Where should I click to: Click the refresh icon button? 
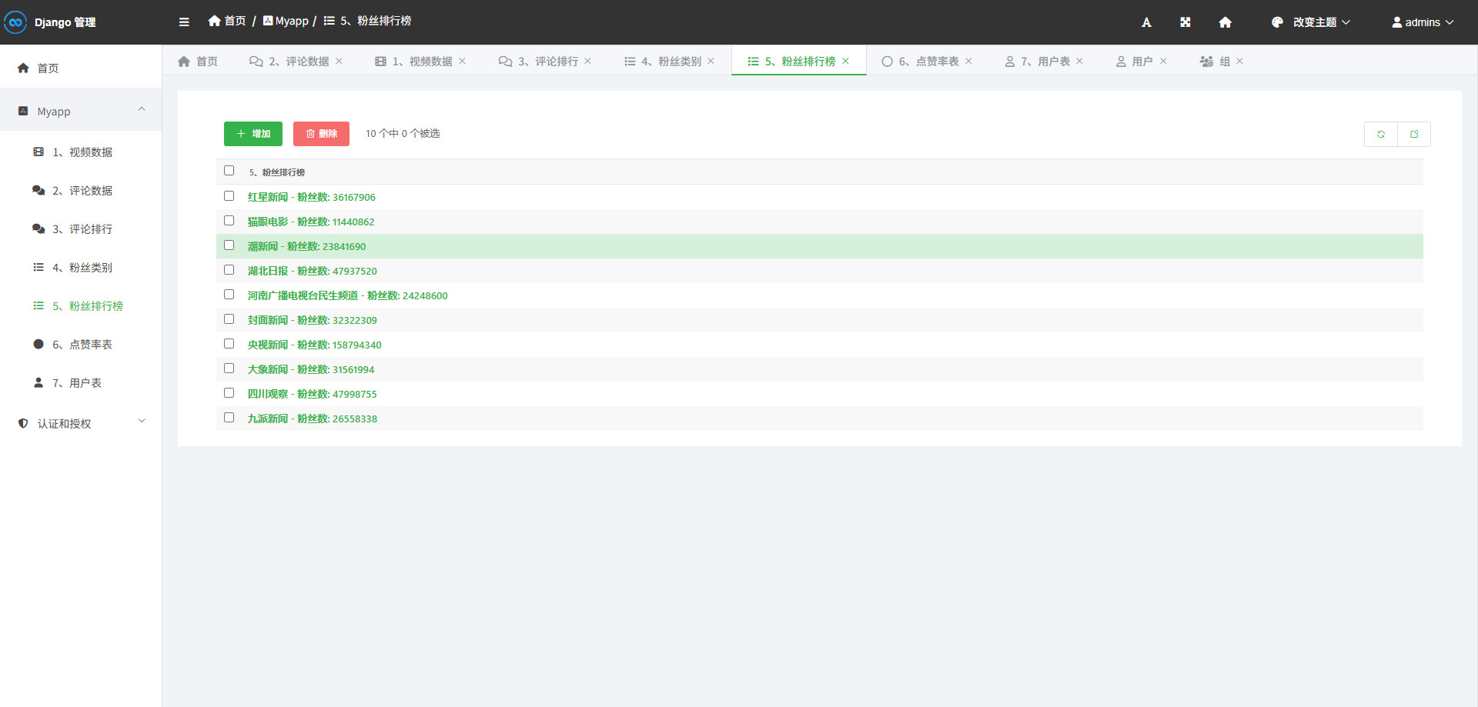[x=1381, y=134]
